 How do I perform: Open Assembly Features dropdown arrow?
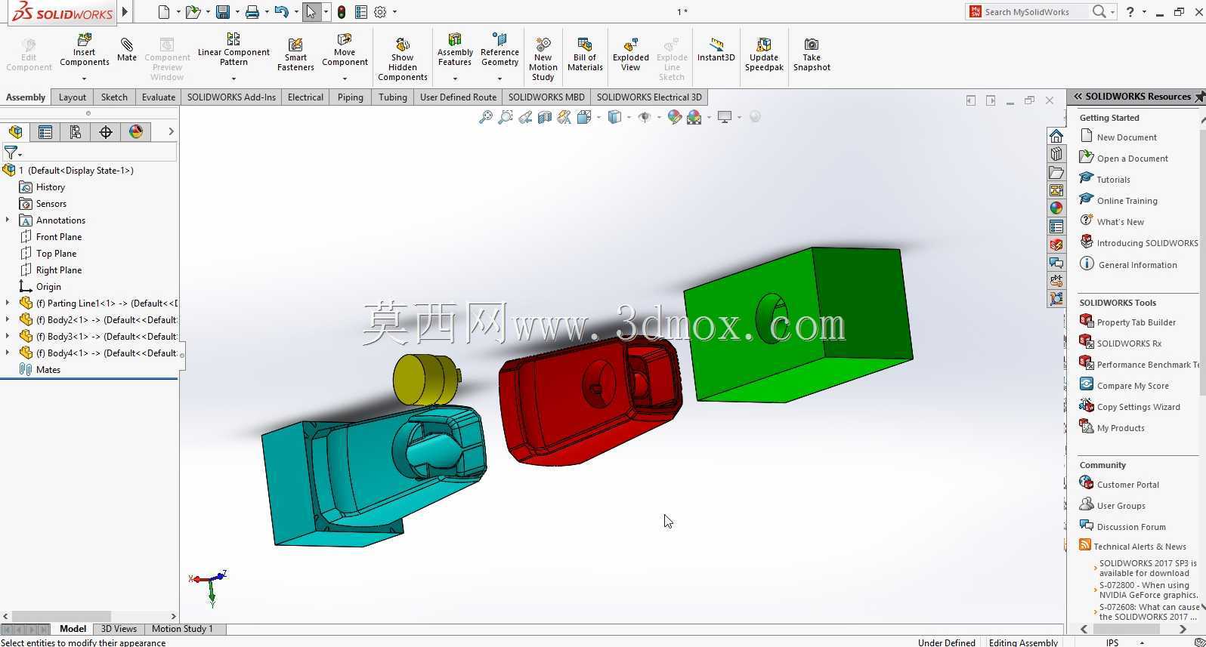click(455, 79)
